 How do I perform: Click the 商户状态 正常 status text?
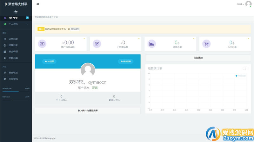pos(95,88)
